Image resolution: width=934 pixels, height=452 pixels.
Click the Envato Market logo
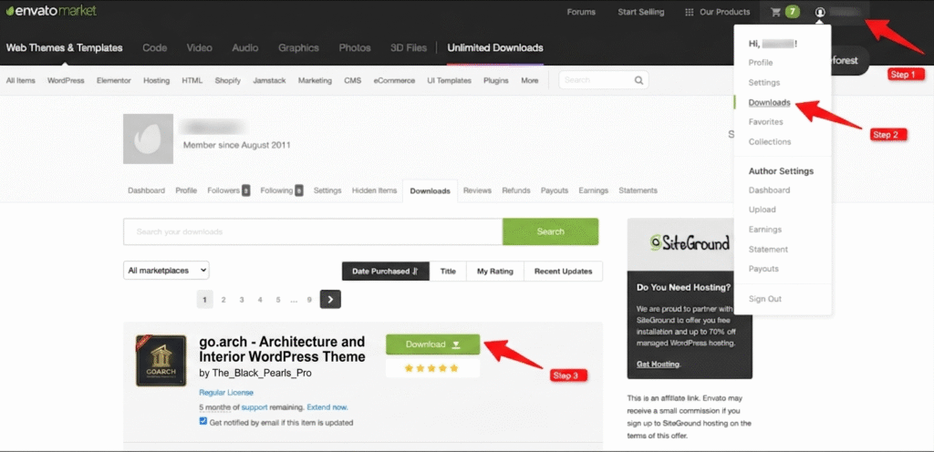51,11
